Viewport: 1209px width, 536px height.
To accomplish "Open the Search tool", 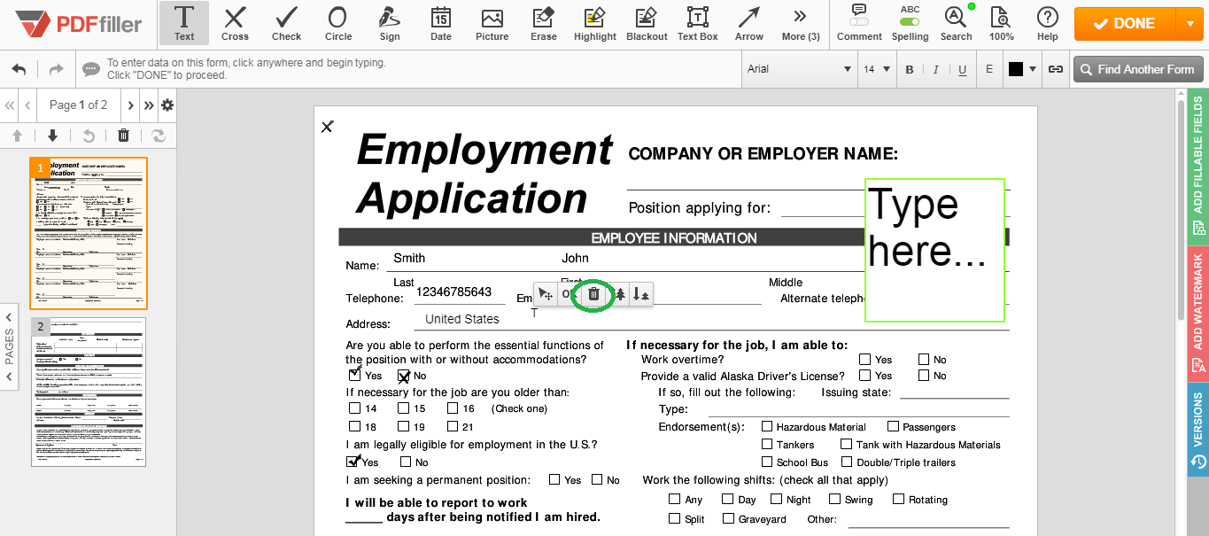I will pyautogui.click(x=956, y=24).
